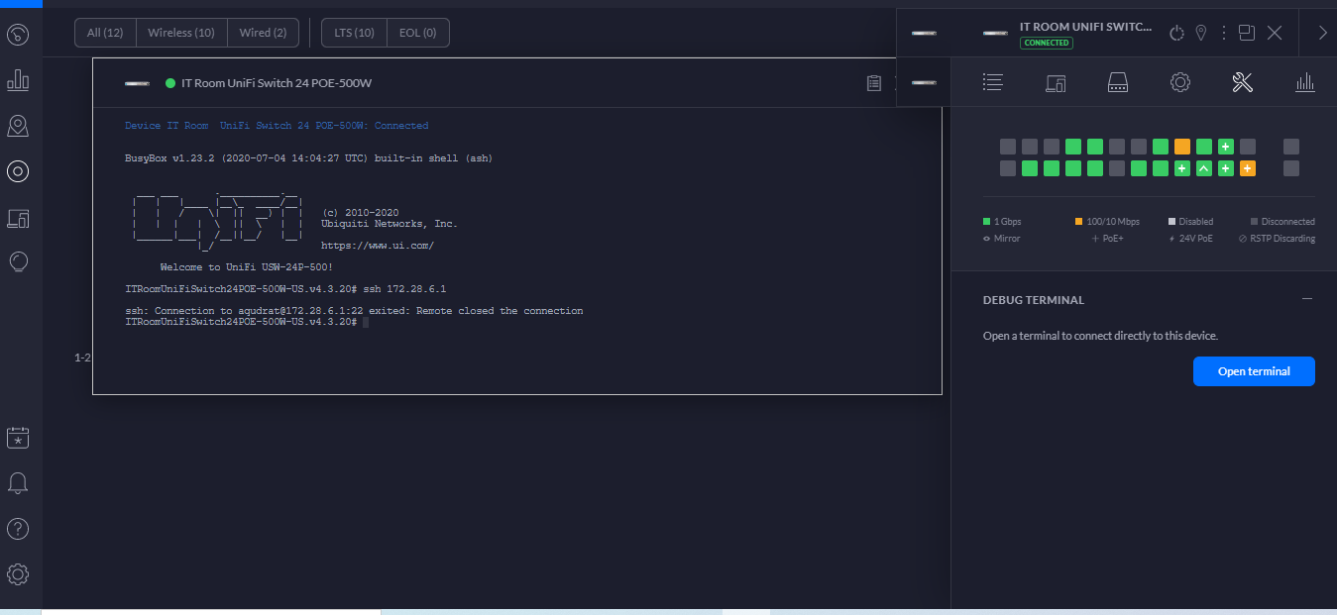Open the Clients page in left sidebar
1337x615 pixels.
point(18,217)
